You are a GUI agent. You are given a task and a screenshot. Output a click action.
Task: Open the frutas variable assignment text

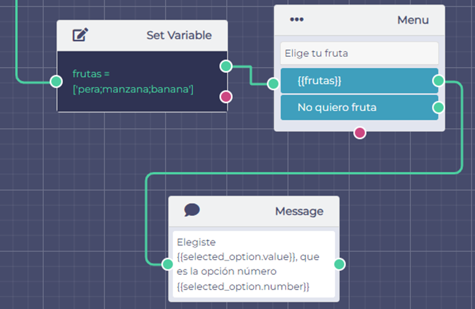133,82
